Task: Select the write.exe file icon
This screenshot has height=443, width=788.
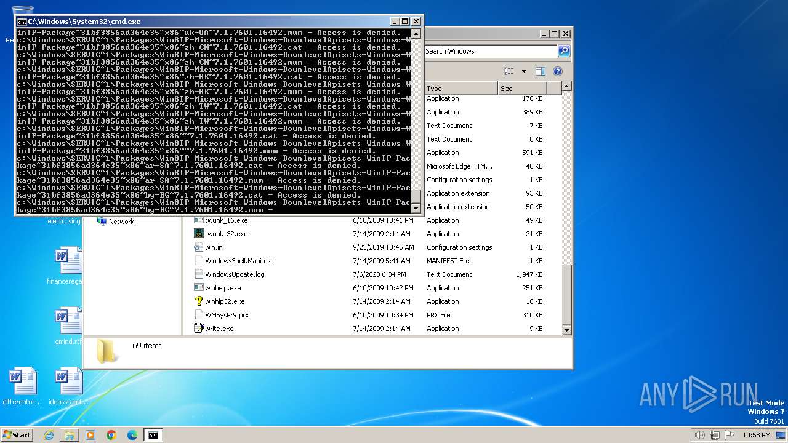Action: tap(198, 329)
